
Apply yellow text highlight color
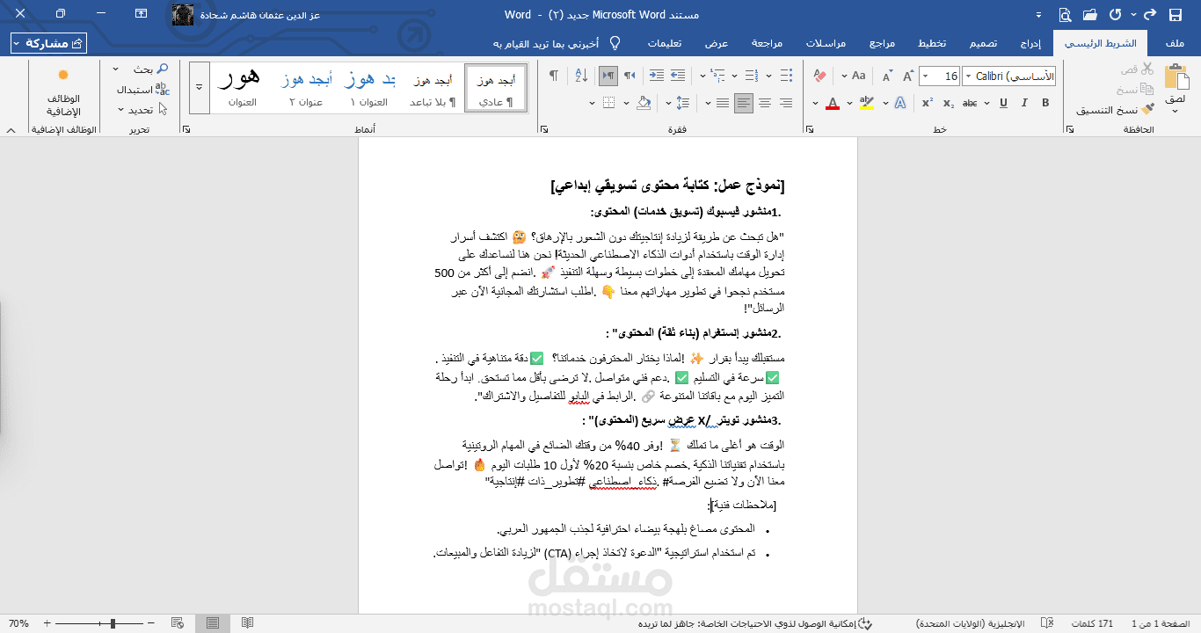(x=867, y=103)
